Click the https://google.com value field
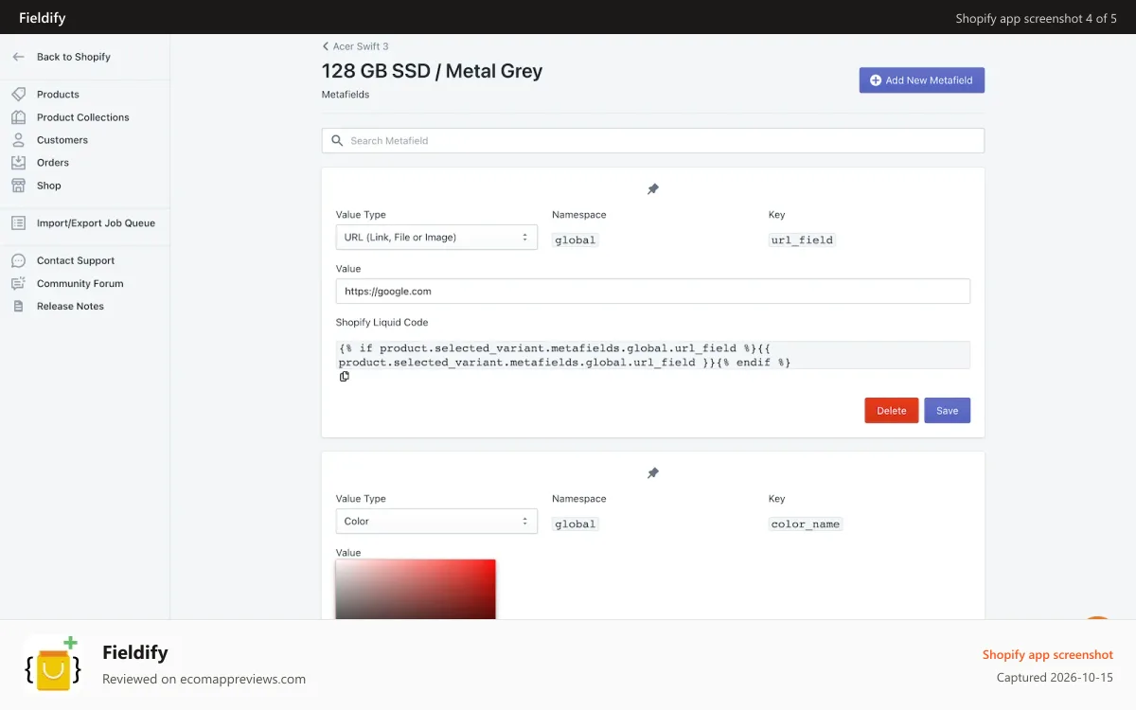This screenshot has height=710, width=1136. (653, 291)
